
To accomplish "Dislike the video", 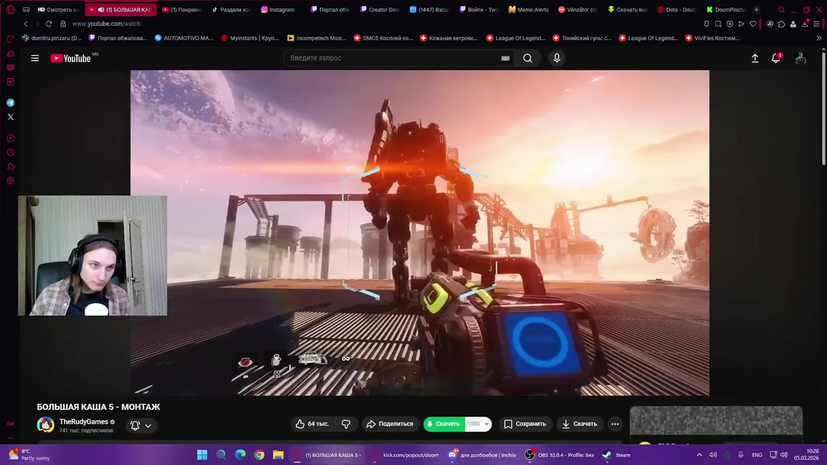I will click(x=346, y=424).
